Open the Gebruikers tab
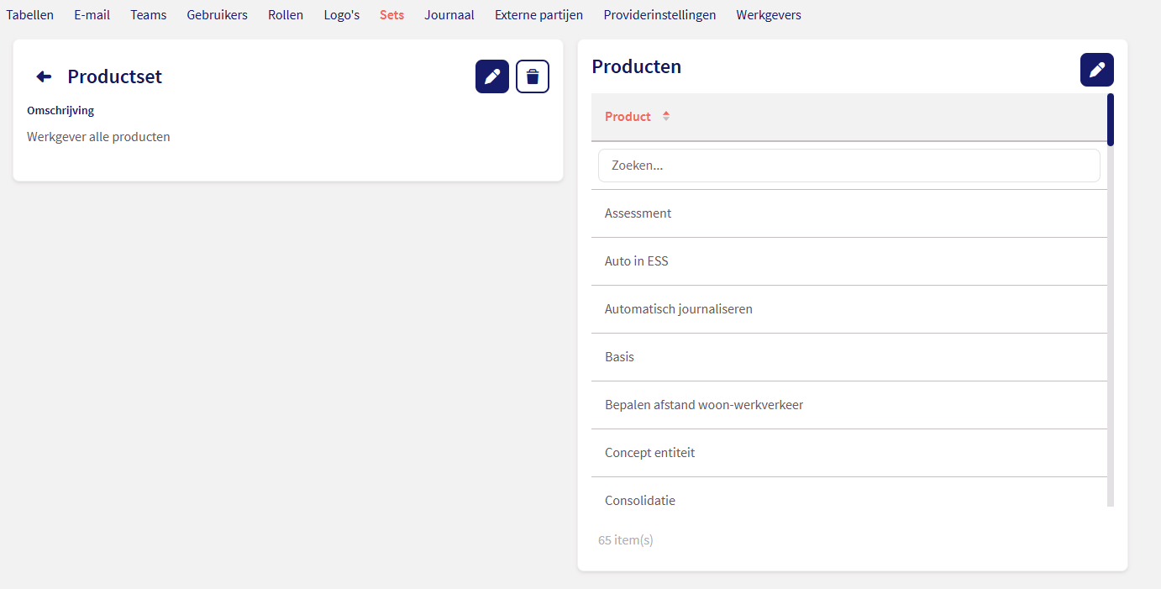 tap(217, 15)
